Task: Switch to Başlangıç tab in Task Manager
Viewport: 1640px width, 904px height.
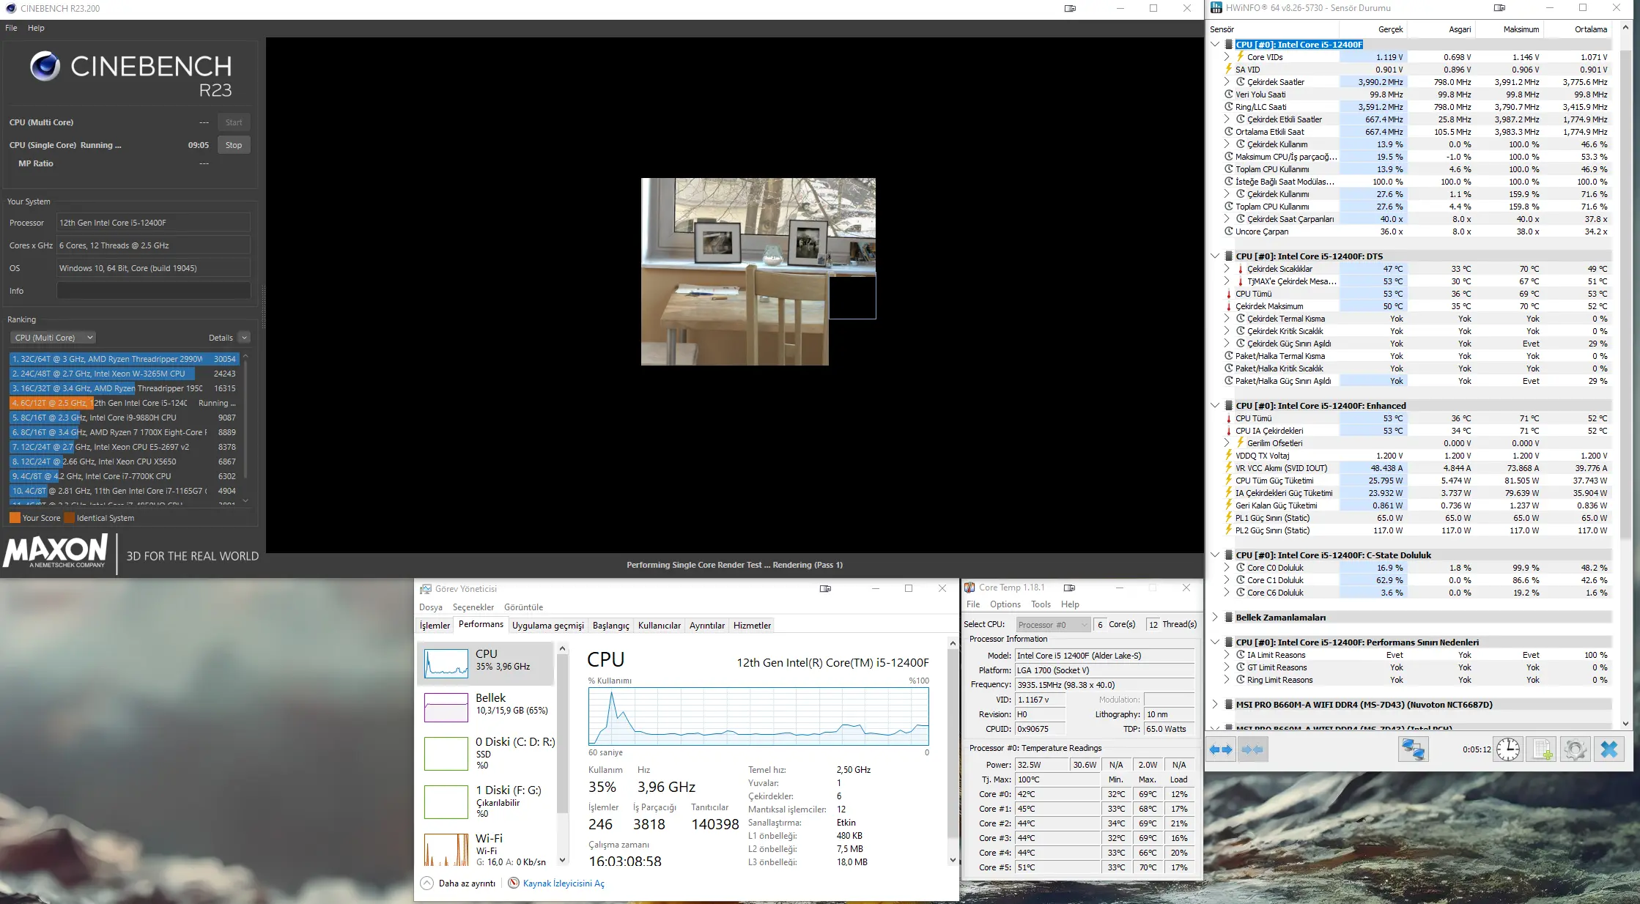Action: (610, 626)
